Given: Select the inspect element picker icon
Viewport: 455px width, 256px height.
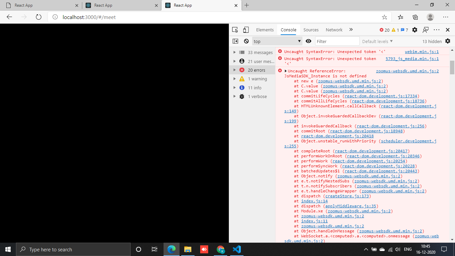Looking at the screenshot, I should tap(235, 30).
